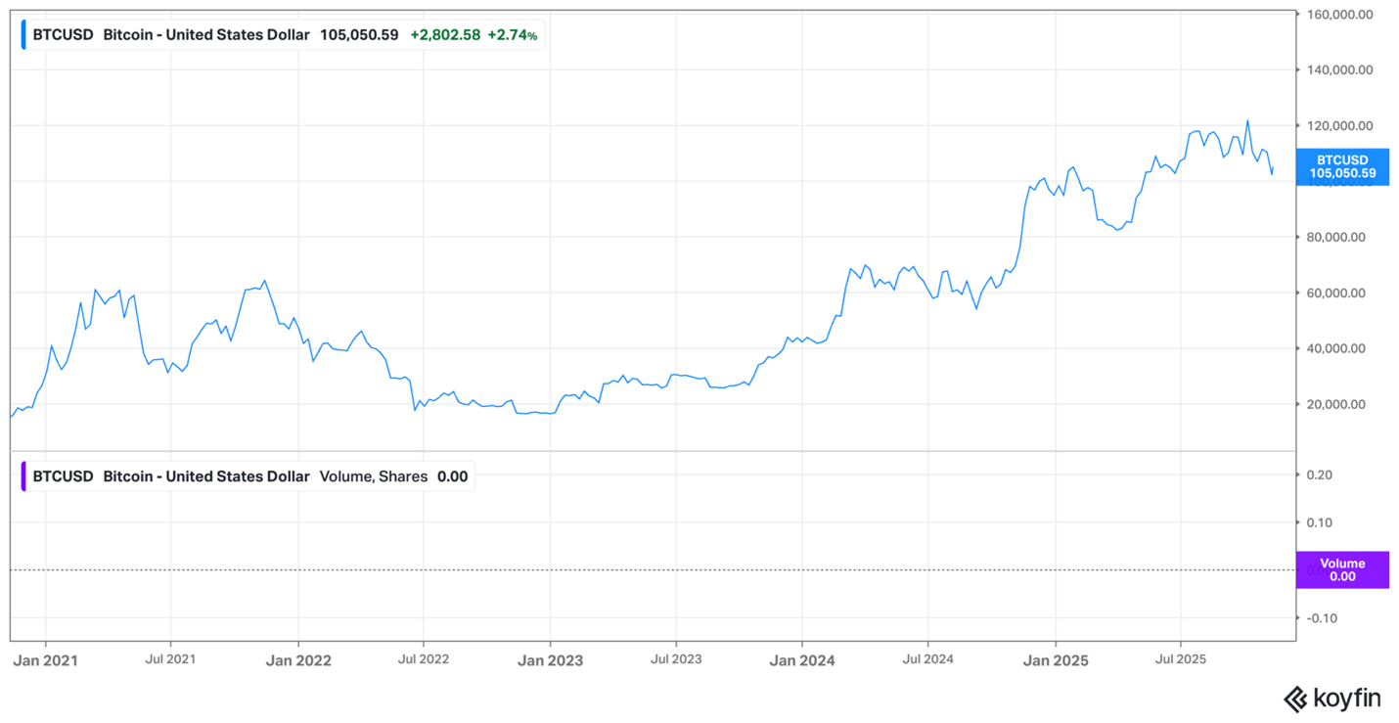
Task: Click the Jul 2023 date axis label
Action: [x=676, y=659]
